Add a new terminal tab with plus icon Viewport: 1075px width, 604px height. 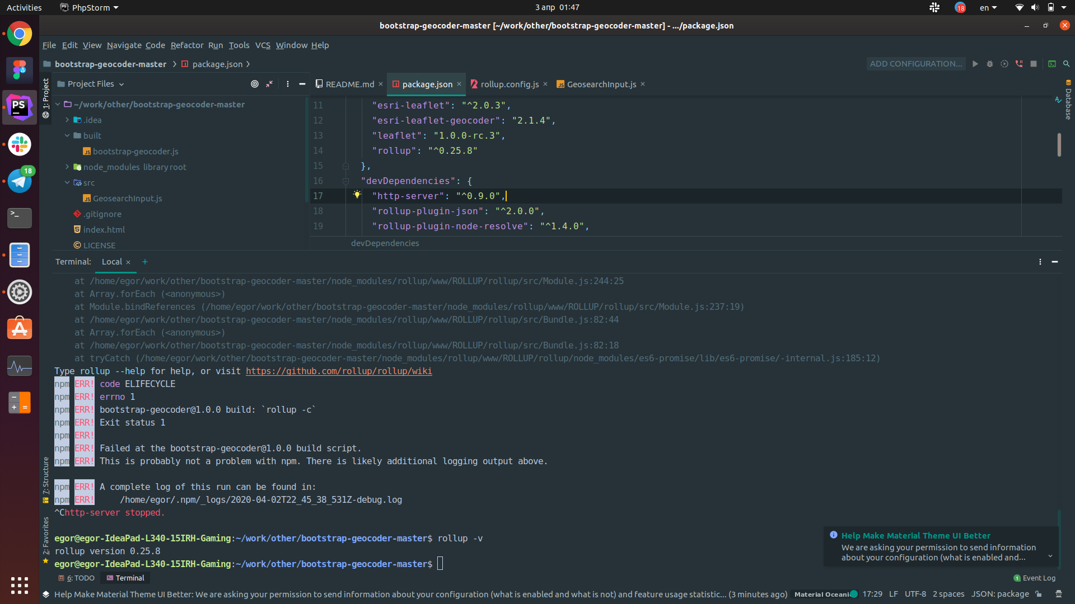coord(145,262)
